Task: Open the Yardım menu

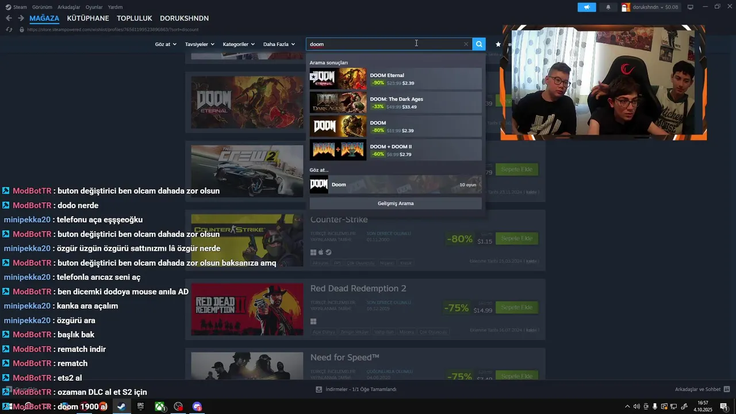Action: (115, 7)
